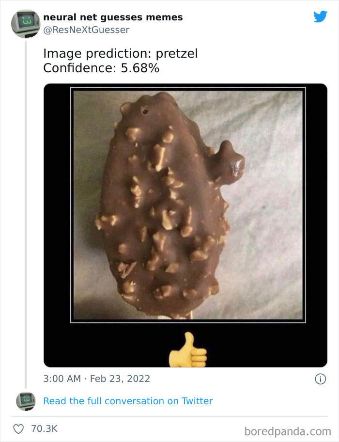Click the Feb 23, 2022 tweet date
Screen dimensions: 339x442
click(120, 379)
